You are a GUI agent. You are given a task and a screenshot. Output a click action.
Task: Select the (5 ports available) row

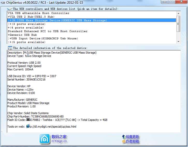pyautogui.click(x=92, y=42)
